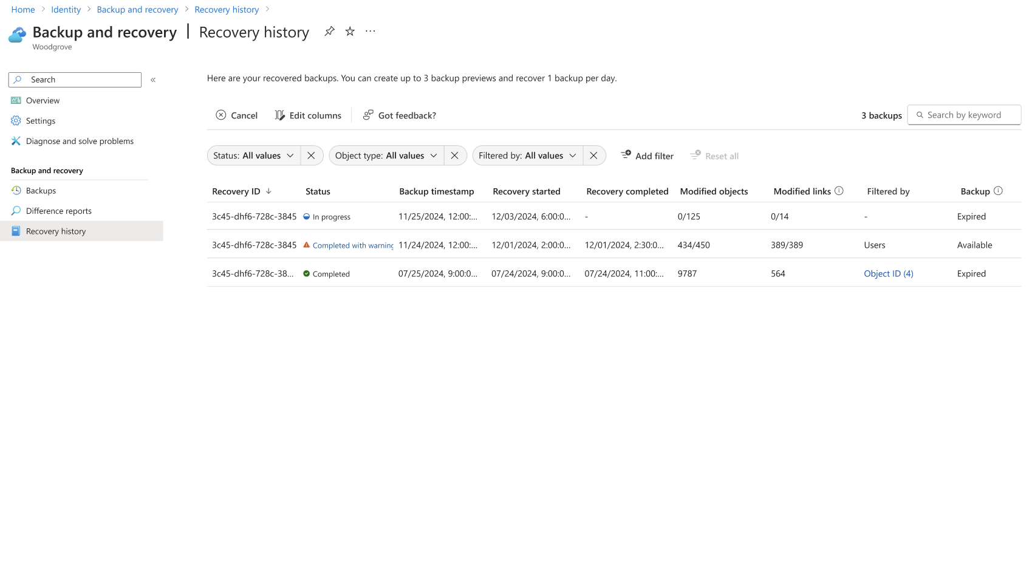Click the Backup and recovery cloud icon

click(17, 35)
